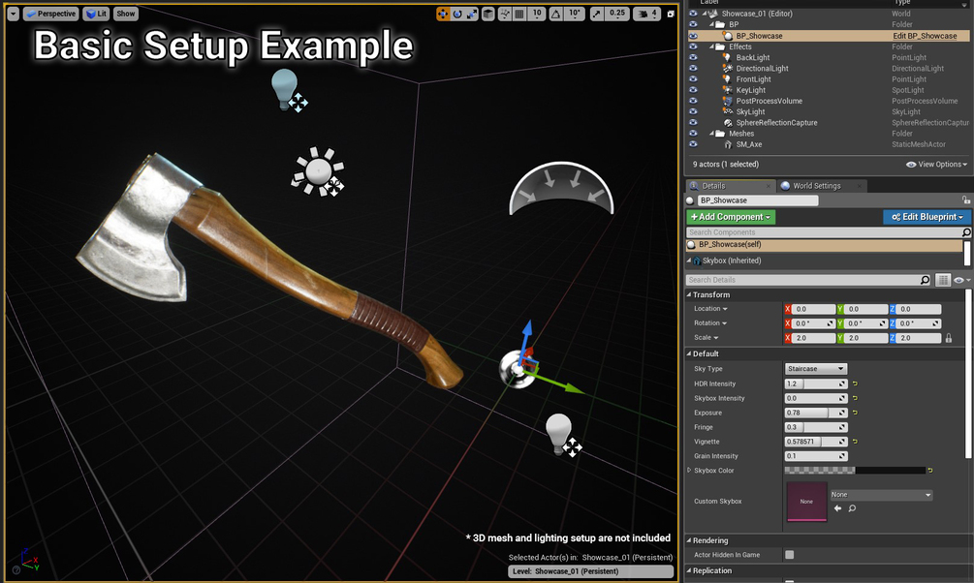Select the white point light bulb near bottom
This screenshot has width=974, height=583.
point(558,433)
